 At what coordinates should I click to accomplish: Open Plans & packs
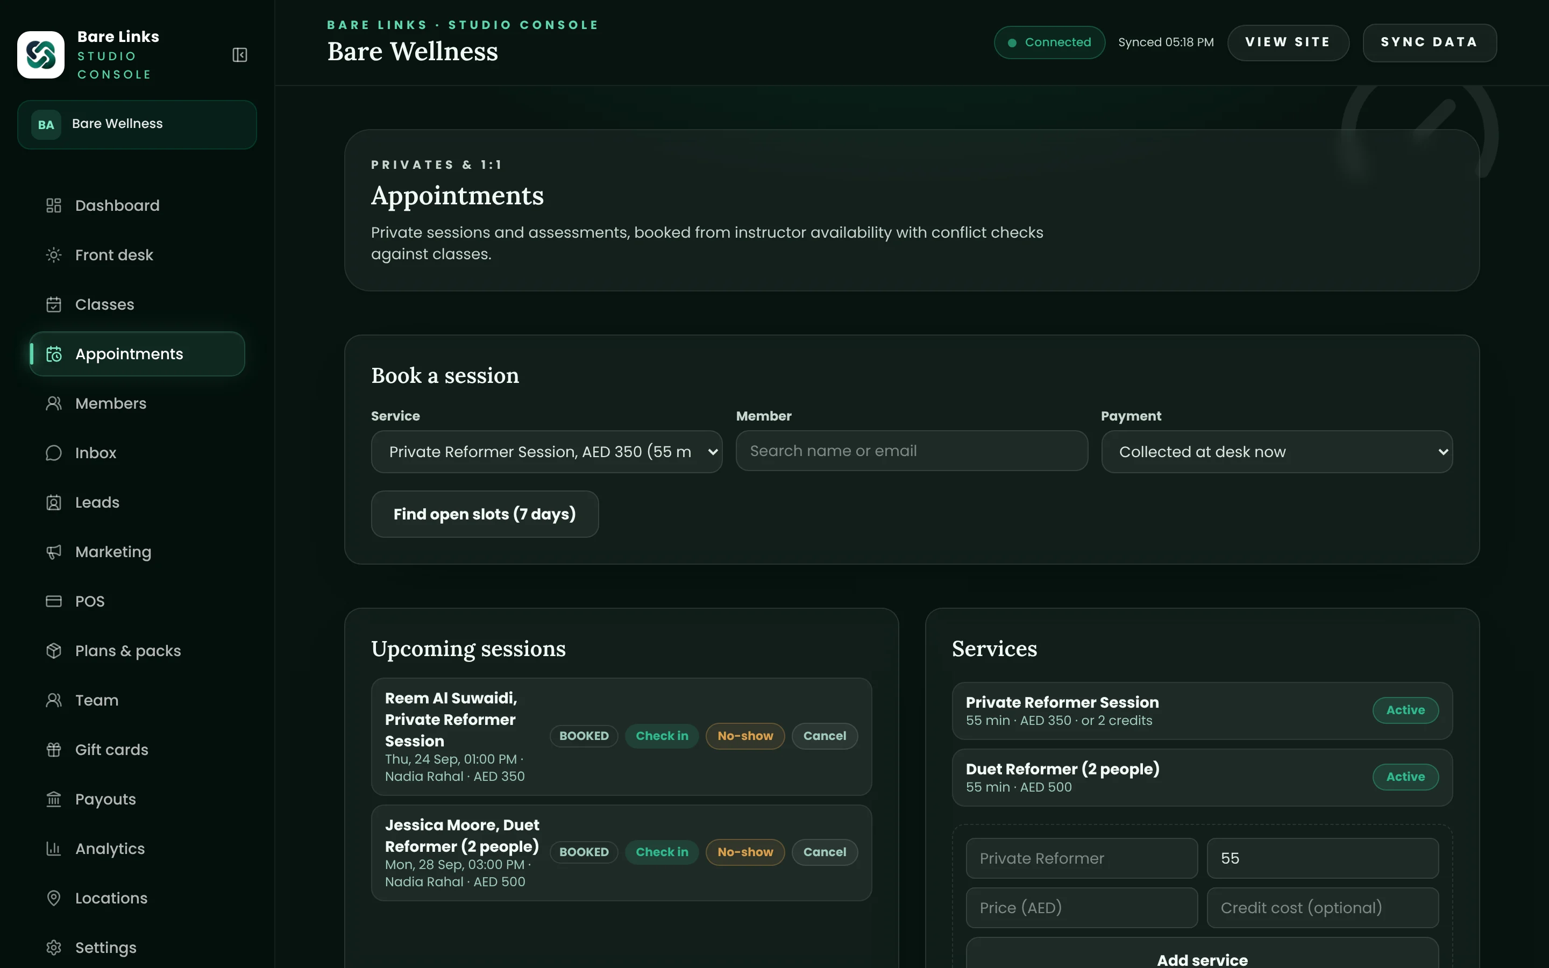pos(137,651)
